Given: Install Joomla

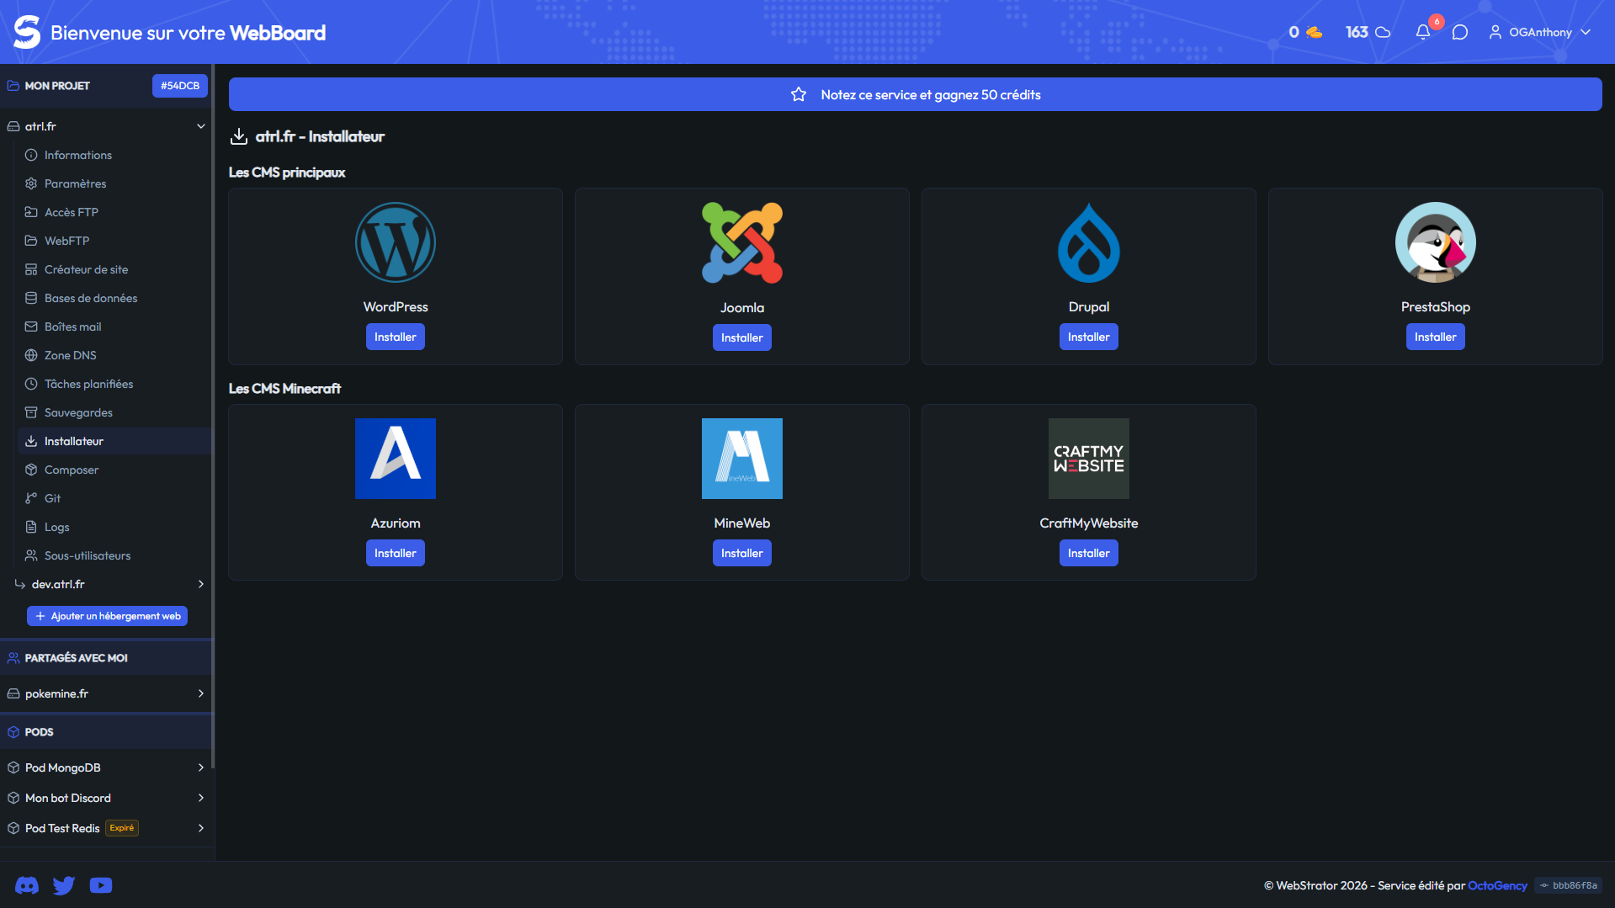Looking at the screenshot, I should pos(742,337).
